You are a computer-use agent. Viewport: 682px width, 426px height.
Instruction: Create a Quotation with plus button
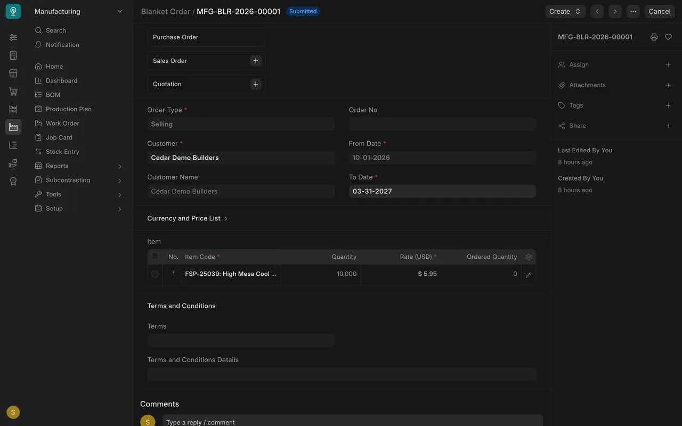256,84
